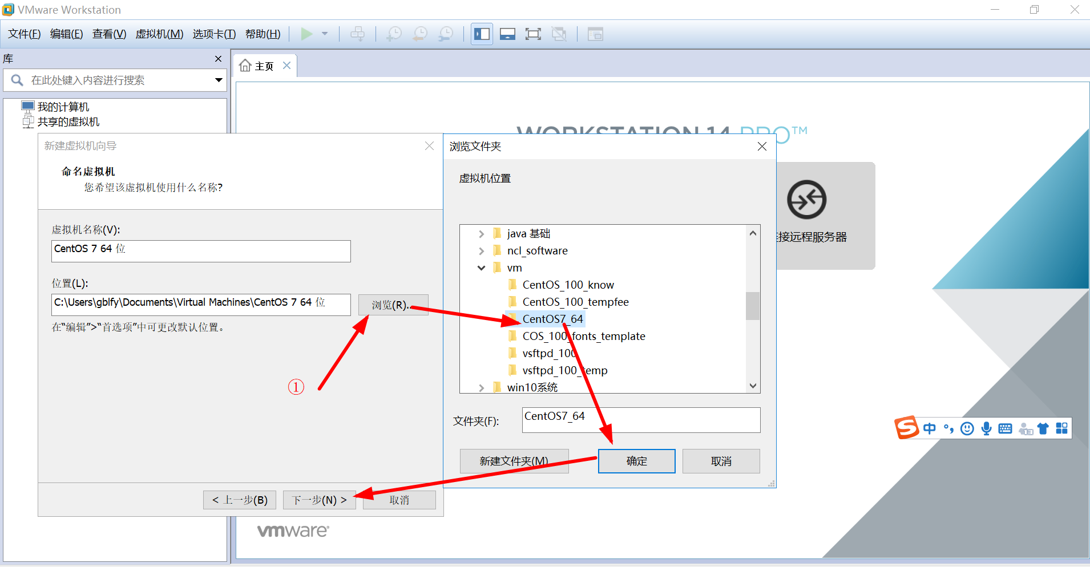The height and width of the screenshot is (567, 1090).
Task: Toggle the show library panel icon
Action: (x=482, y=34)
